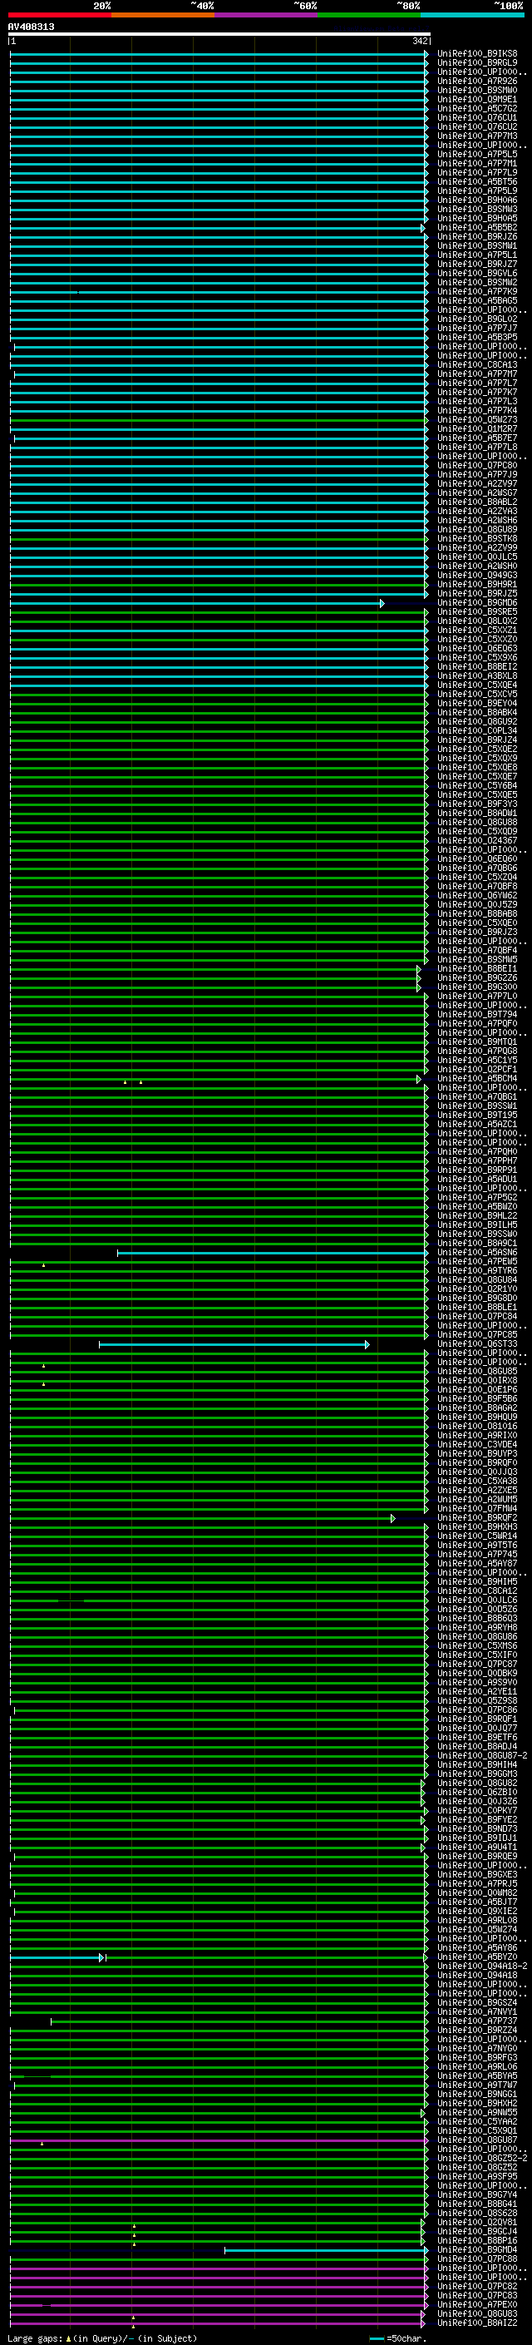This screenshot has height=2345, width=532.
Task: Click label UniRef100_B9RQF2
Action: point(477,1518)
